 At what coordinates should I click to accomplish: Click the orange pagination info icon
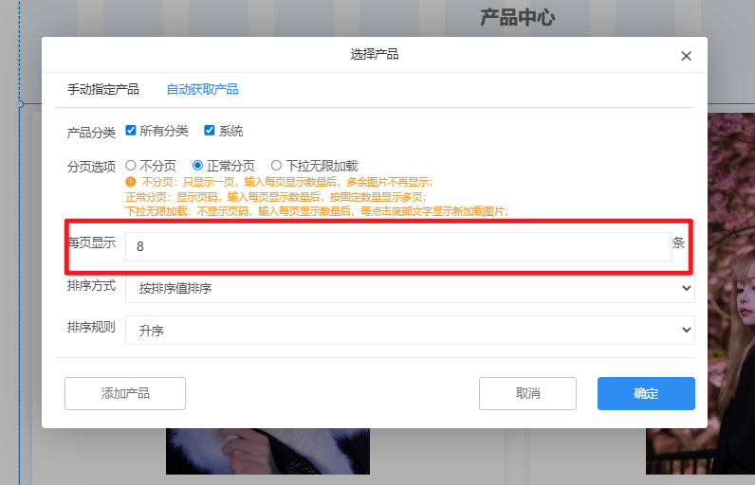[131, 182]
